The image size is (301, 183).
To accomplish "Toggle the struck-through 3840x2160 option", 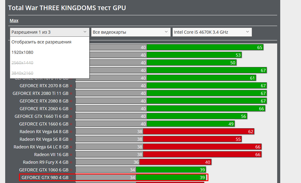I will click(50, 73).
